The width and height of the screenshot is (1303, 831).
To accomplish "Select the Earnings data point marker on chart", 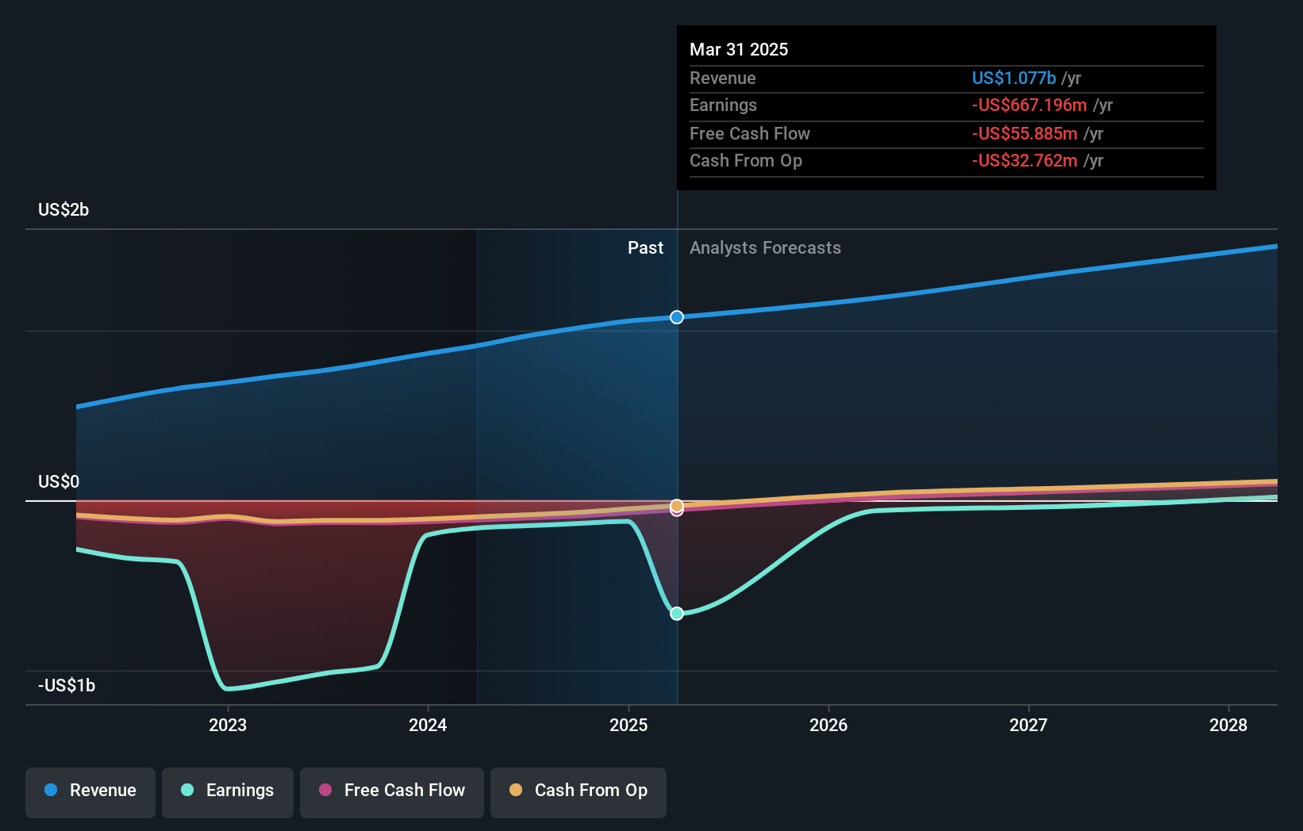I will pos(677,613).
